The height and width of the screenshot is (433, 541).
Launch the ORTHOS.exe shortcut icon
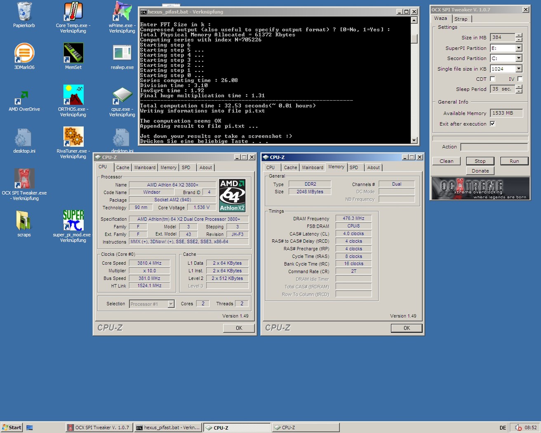(x=73, y=95)
